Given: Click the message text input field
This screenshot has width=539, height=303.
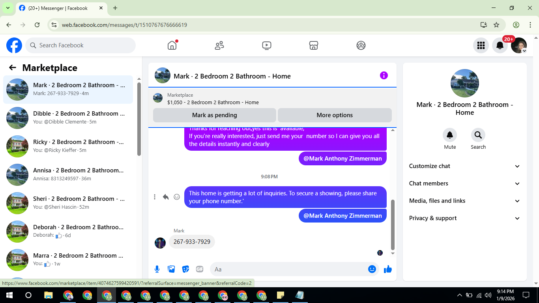Looking at the screenshot, I should [x=291, y=269].
